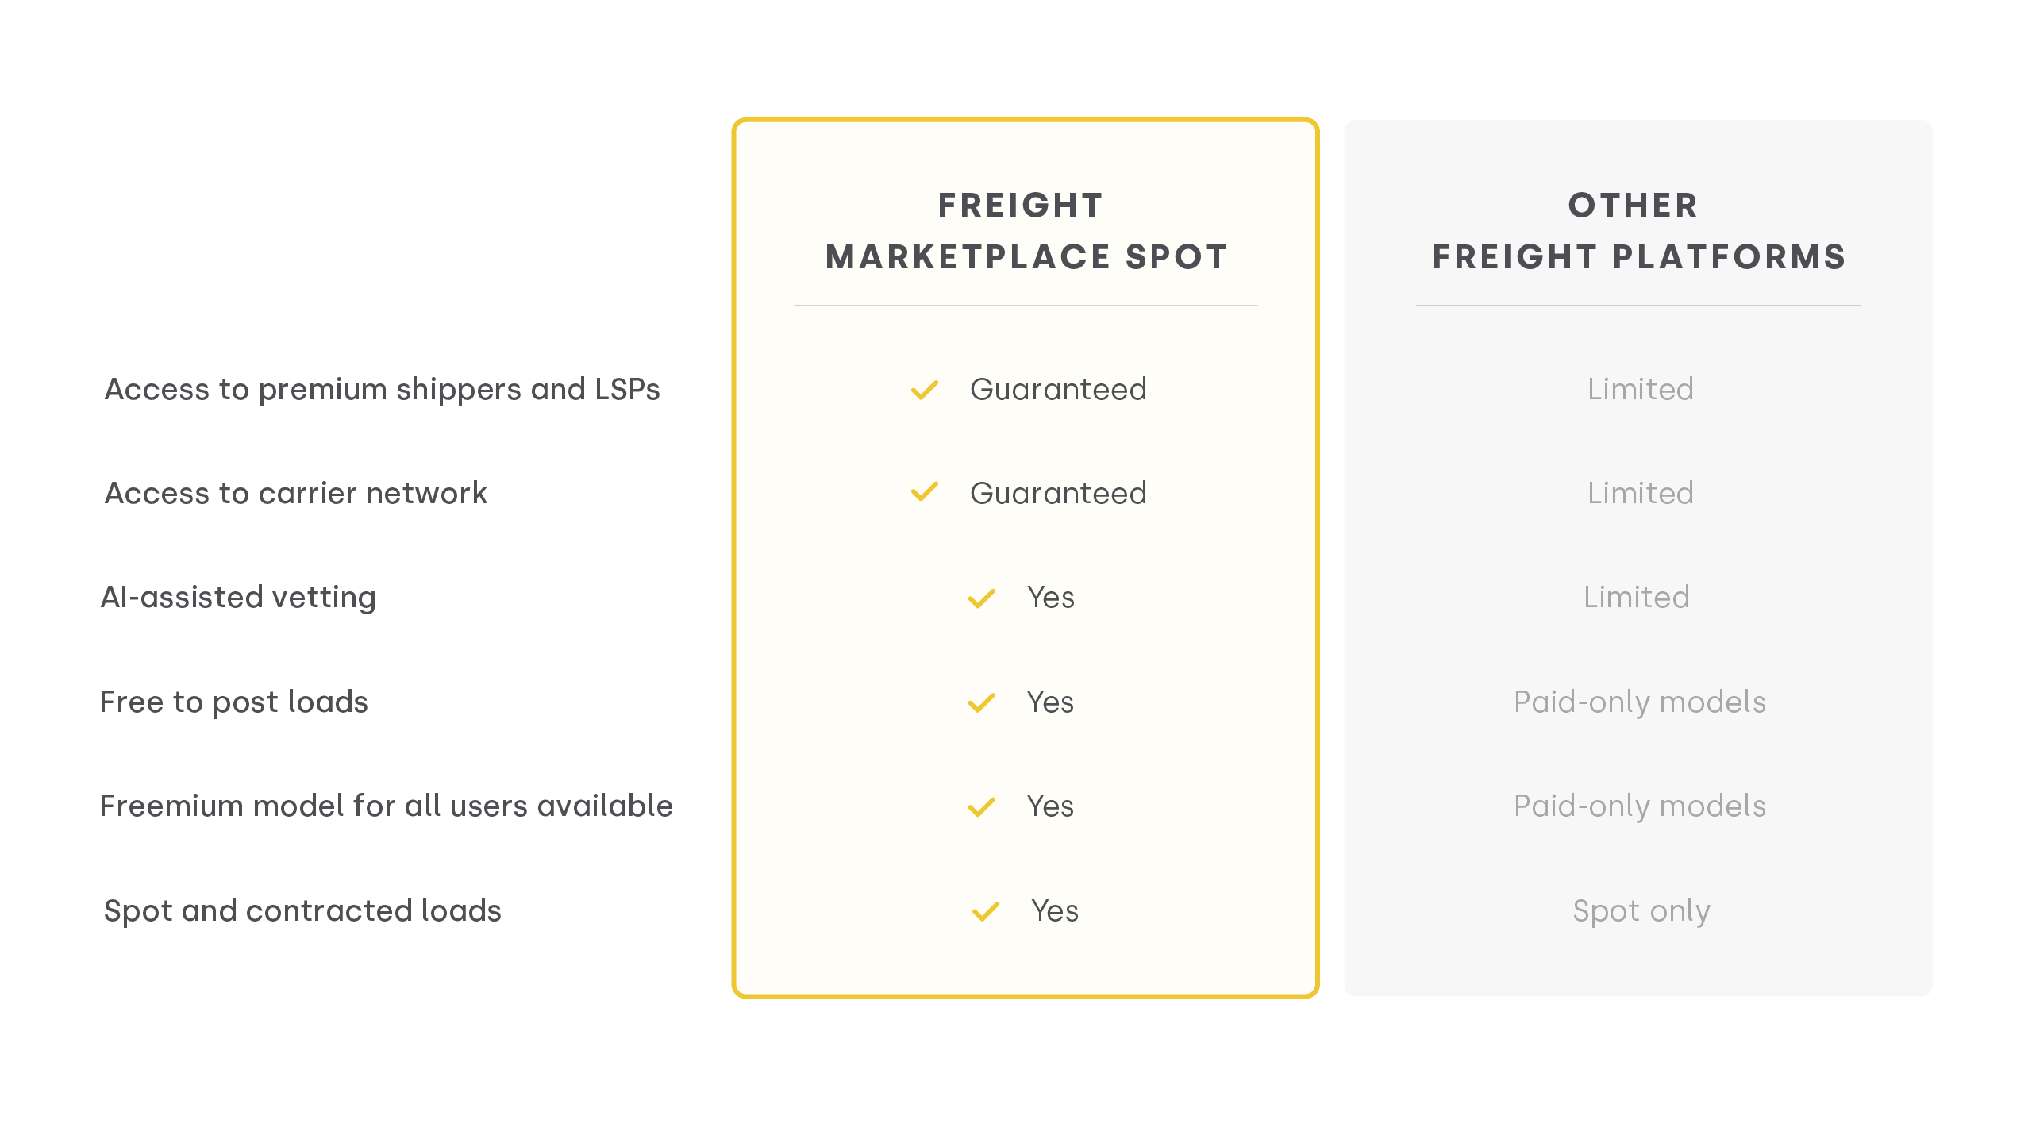Screen dimensions: 2032x1143
Task: Click the Spot only text
Action: (x=1641, y=911)
